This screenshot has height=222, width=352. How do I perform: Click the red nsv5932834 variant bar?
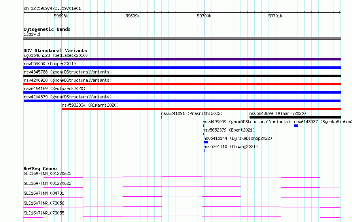coord(201,109)
